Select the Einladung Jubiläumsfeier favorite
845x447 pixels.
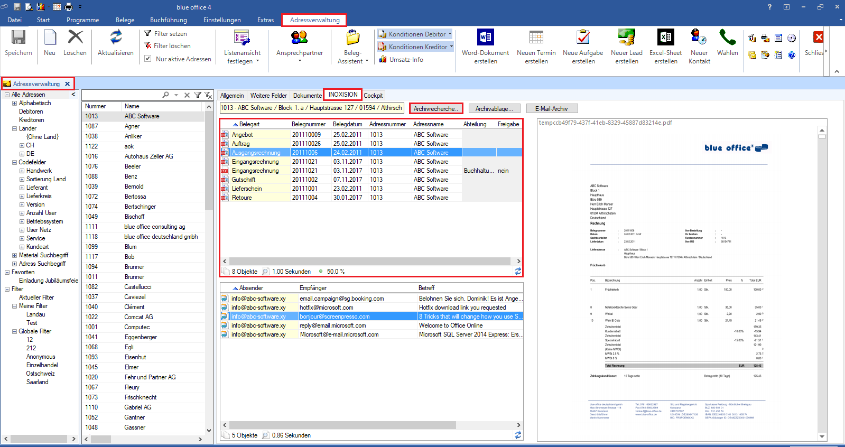click(49, 281)
